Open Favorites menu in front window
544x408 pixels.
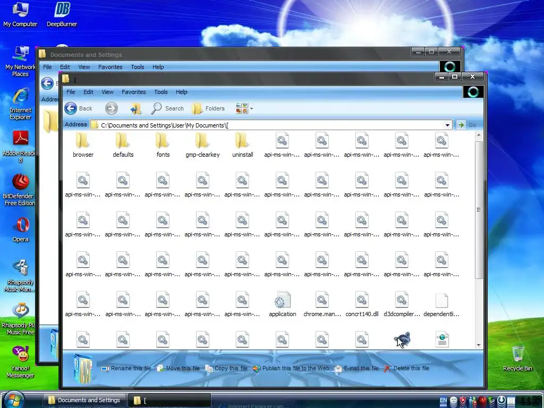point(133,92)
